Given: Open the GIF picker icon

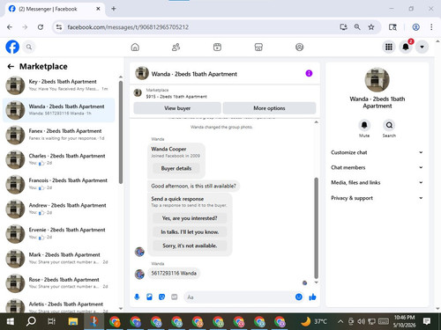Looking at the screenshot, I should 175,297.
